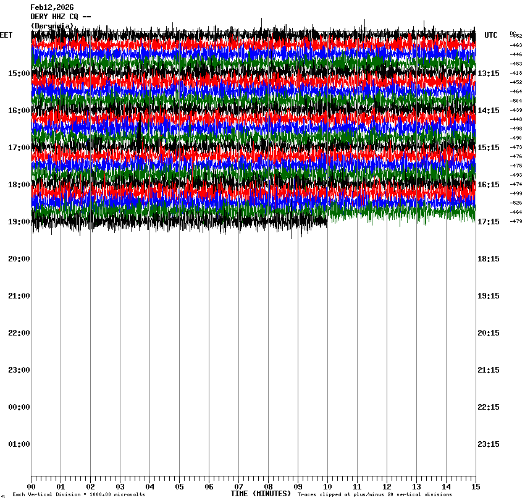This screenshot has width=525, height=503.
Task: Click the Feb12,2026 date header
Action: [x=52, y=7]
